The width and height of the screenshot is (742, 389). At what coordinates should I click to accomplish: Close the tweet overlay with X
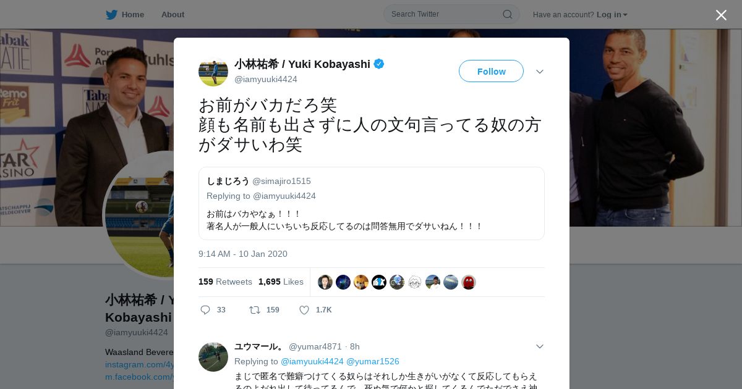[x=721, y=15]
